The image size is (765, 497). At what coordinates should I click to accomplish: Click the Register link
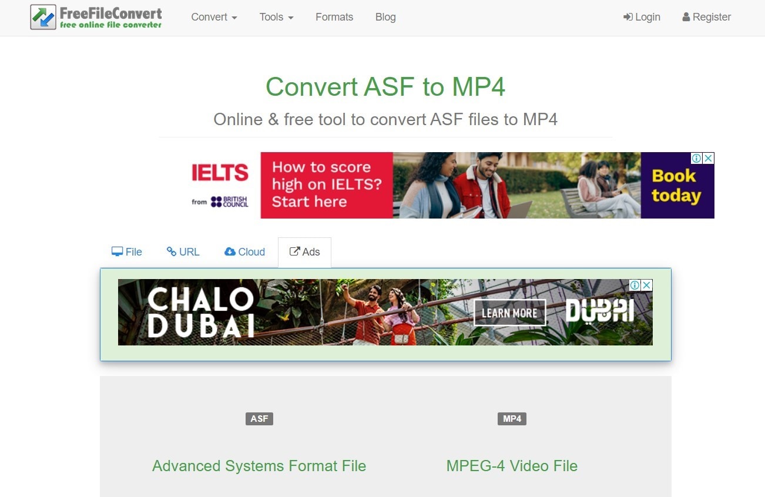pyautogui.click(x=707, y=17)
